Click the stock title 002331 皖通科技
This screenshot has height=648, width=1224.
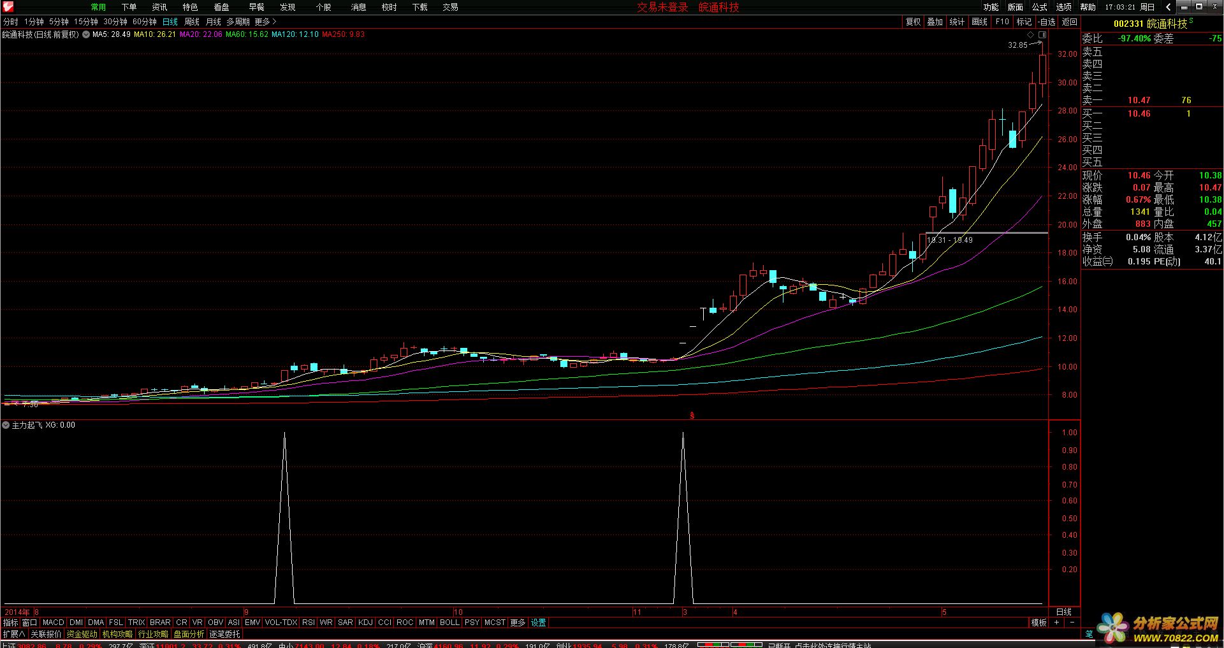pos(1151,24)
